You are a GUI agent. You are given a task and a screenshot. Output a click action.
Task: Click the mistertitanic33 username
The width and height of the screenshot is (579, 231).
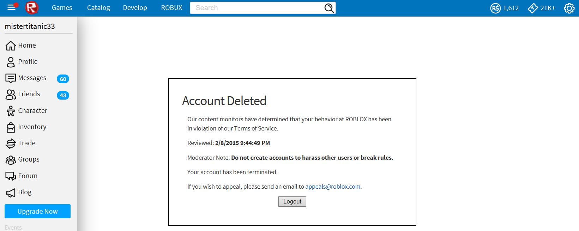pos(30,26)
